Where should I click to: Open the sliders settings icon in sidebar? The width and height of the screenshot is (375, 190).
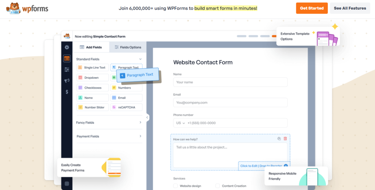67,70
